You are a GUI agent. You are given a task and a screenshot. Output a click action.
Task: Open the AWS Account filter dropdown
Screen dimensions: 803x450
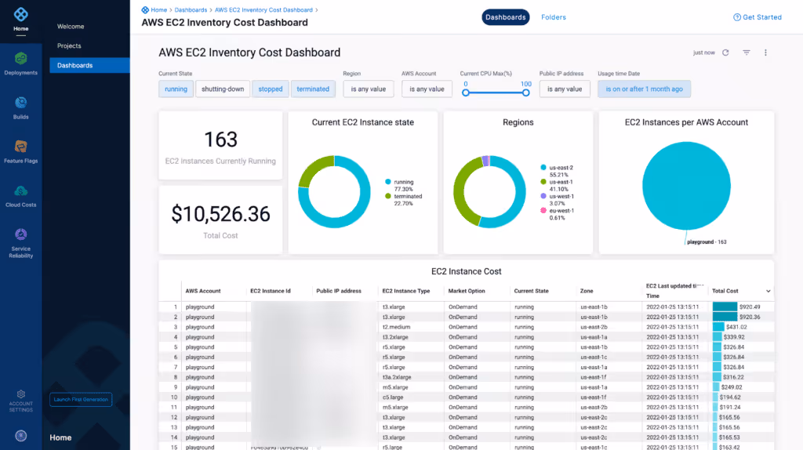[427, 89]
